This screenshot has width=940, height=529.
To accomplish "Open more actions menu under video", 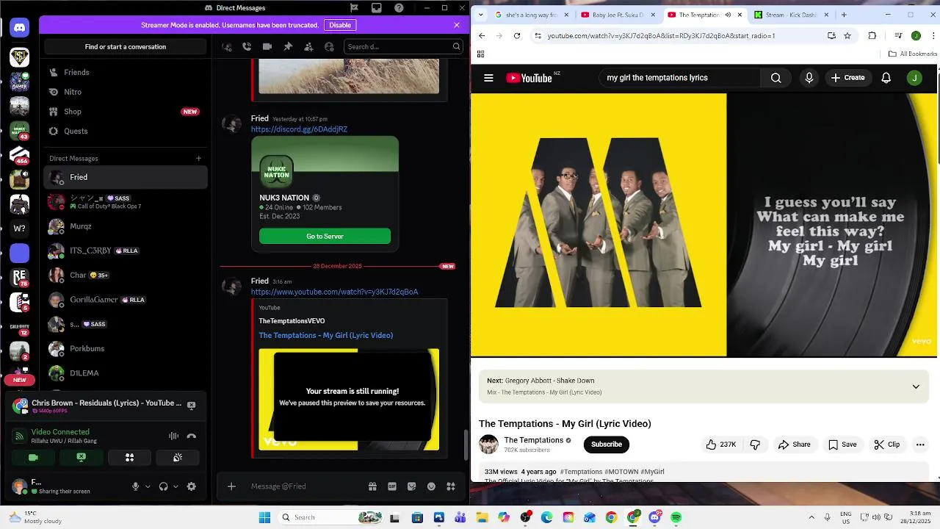I will pos(920,445).
